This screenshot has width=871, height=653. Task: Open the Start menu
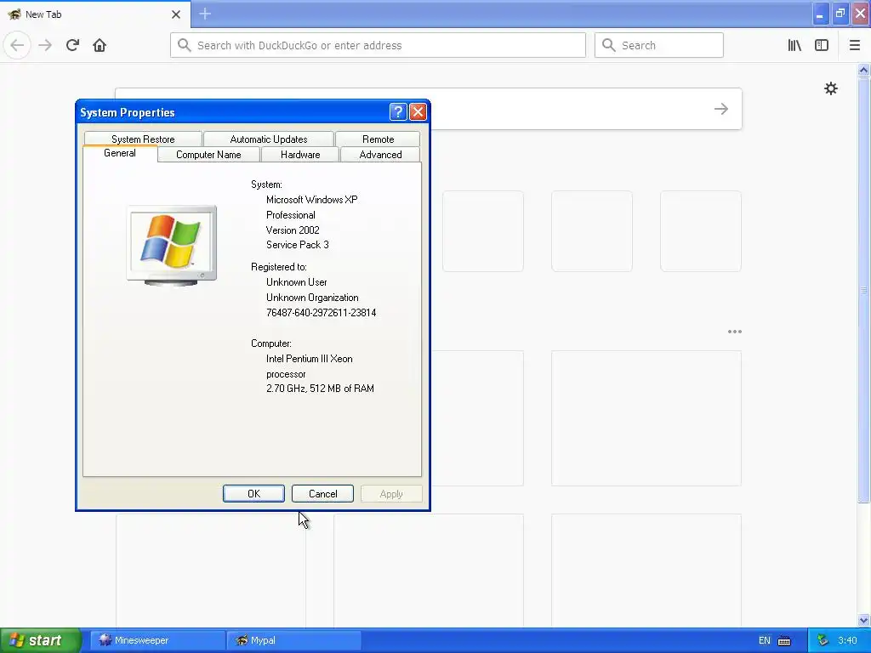(x=40, y=640)
